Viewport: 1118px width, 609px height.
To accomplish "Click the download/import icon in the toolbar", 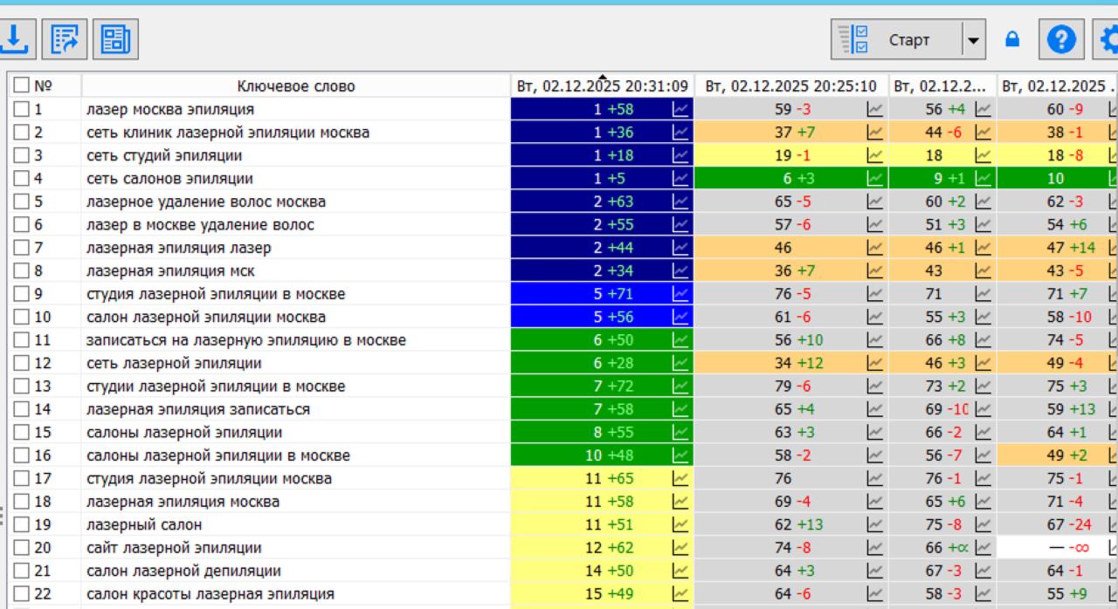I will [x=15, y=40].
